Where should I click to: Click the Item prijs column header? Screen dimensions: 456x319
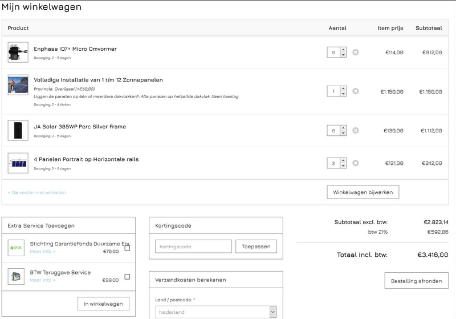(x=390, y=28)
